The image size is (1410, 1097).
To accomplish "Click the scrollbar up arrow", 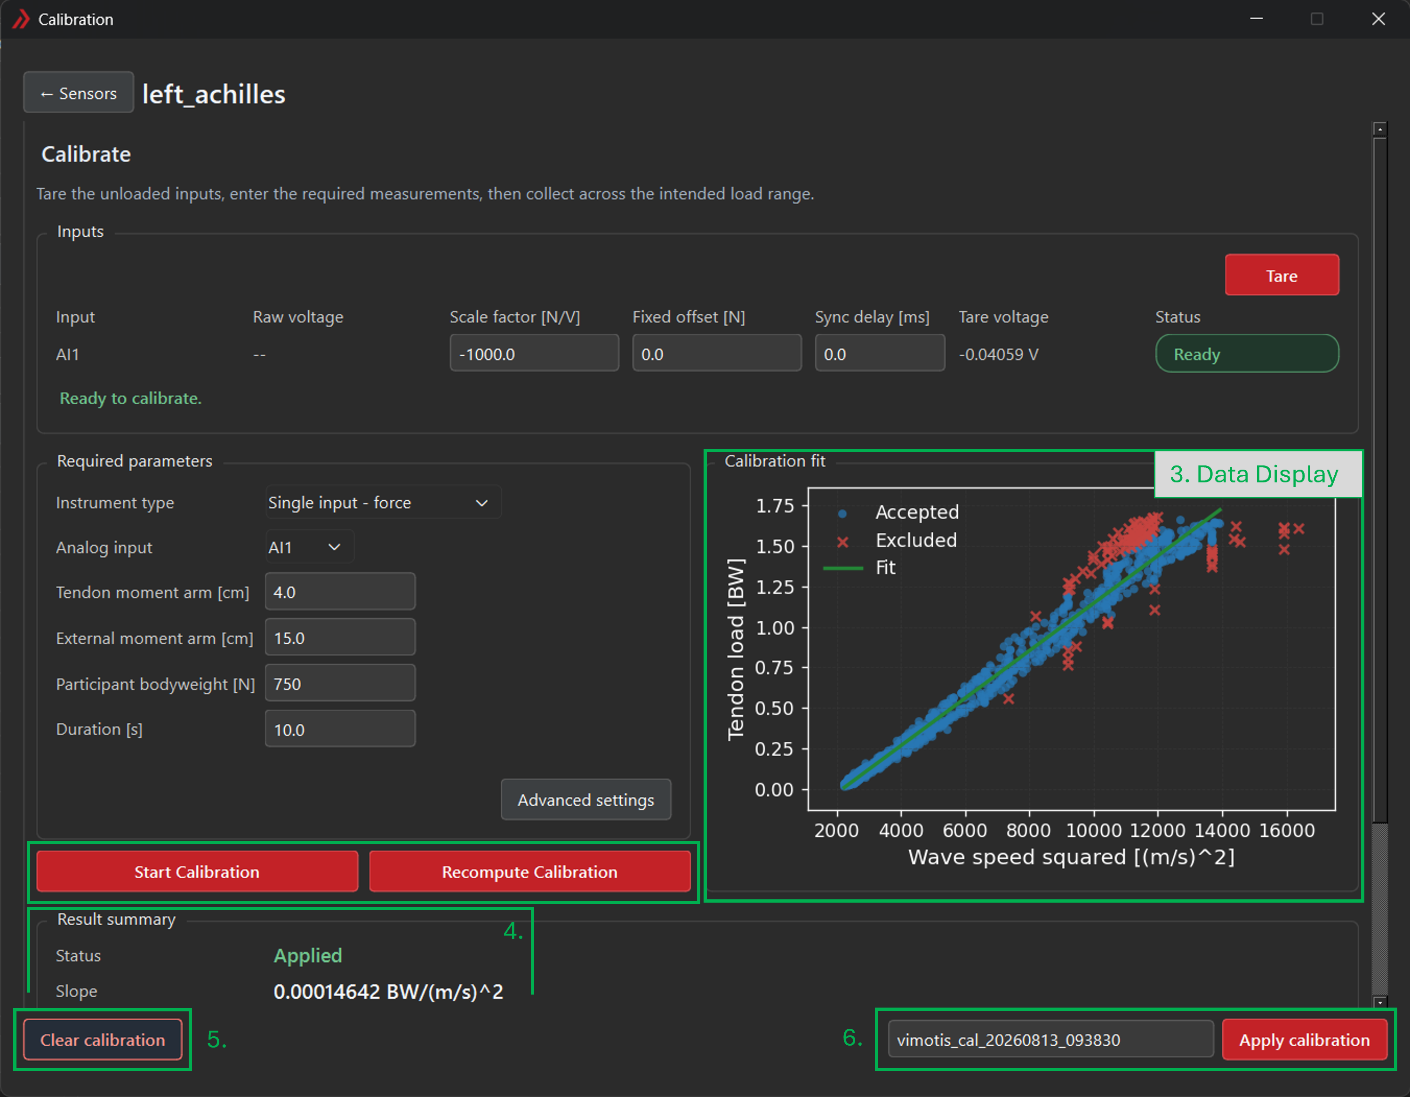I will pyautogui.click(x=1380, y=129).
